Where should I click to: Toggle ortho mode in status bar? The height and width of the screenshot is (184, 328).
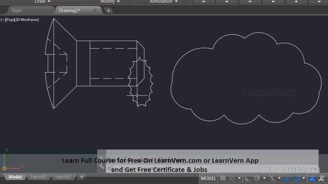[x=248, y=178]
